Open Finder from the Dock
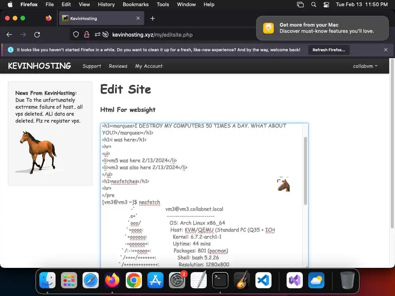Screen dimensions: 395x296 coord(47,280)
